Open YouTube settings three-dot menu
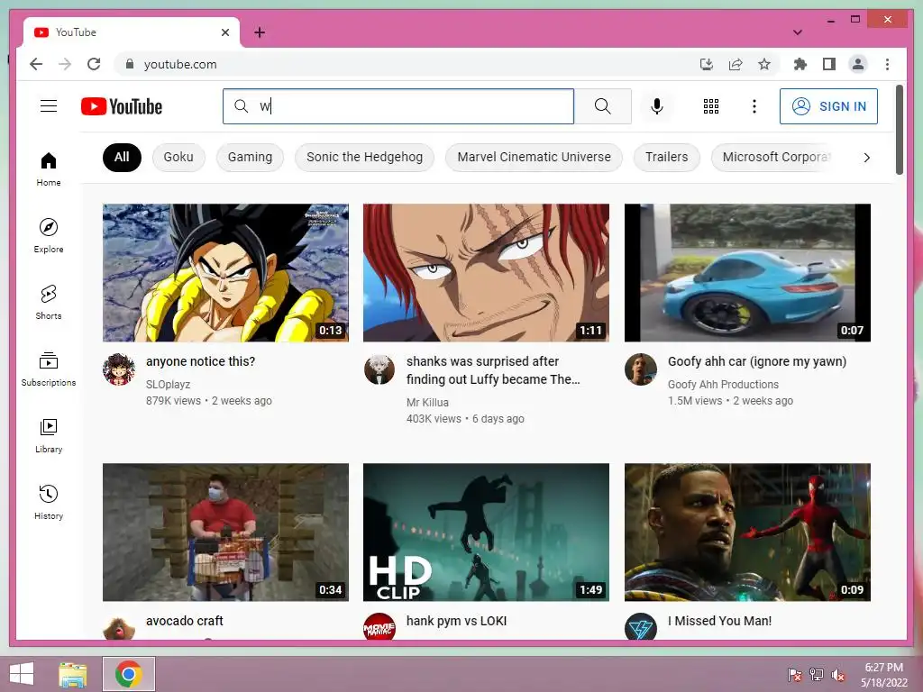 pos(754,106)
